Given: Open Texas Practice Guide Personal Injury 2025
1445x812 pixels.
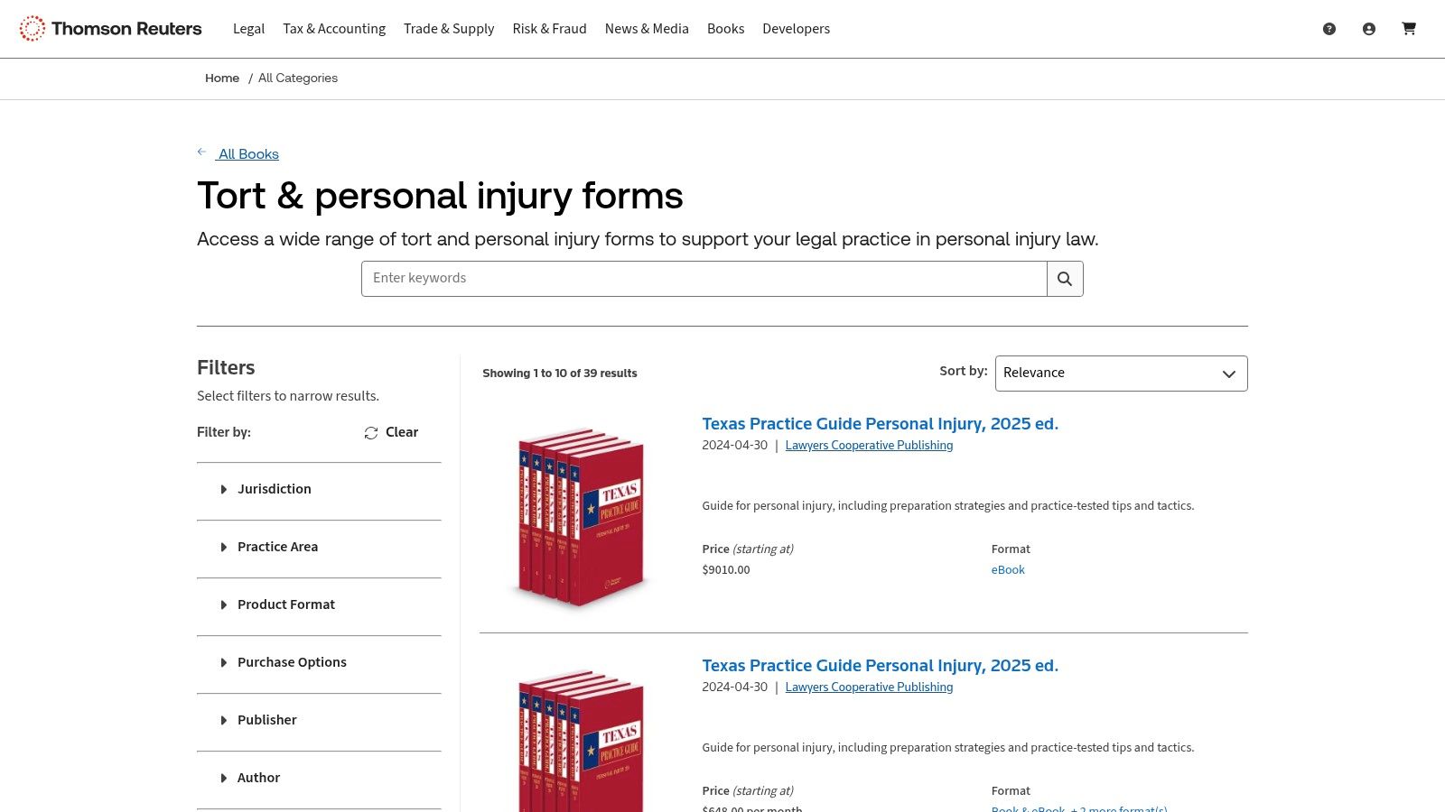Looking at the screenshot, I should point(881,423).
